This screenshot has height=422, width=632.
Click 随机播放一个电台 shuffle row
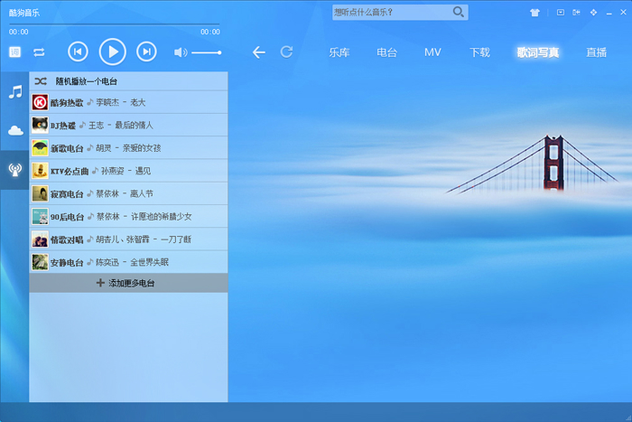[128, 81]
